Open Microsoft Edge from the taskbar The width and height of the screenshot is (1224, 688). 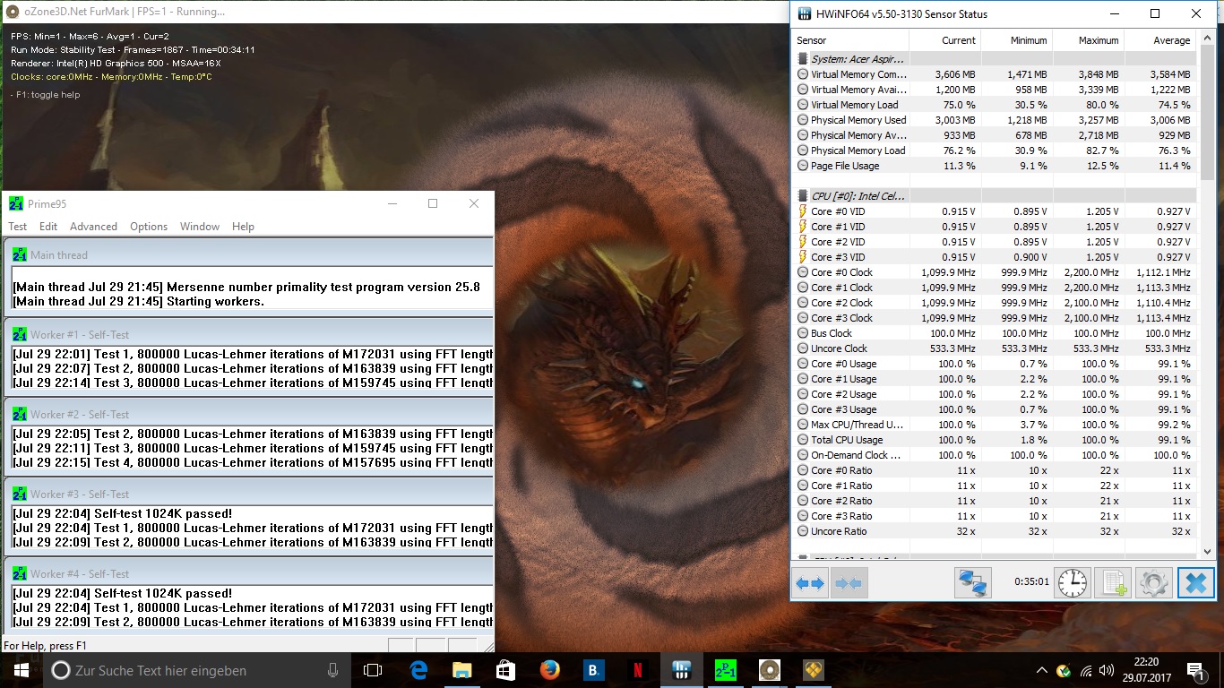(418, 670)
